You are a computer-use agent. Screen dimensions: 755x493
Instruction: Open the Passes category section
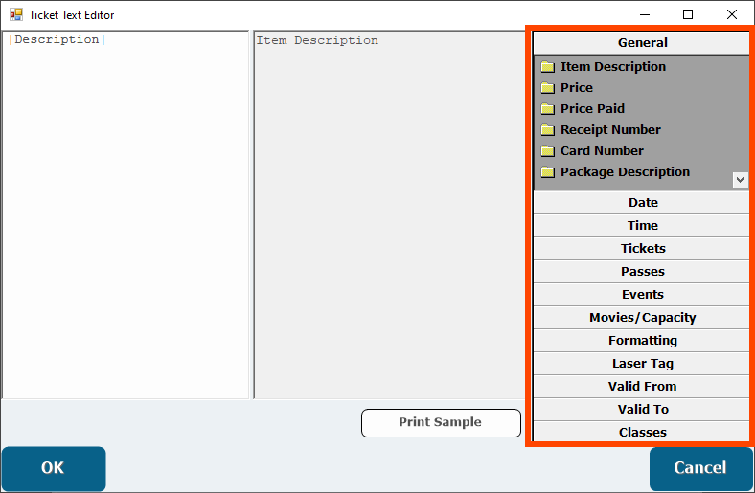(642, 272)
